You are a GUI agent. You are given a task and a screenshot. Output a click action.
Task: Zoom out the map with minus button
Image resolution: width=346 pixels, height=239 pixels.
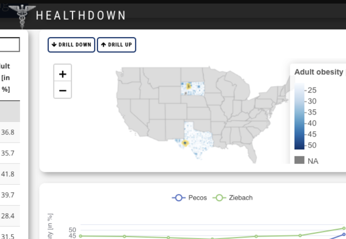(x=63, y=90)
